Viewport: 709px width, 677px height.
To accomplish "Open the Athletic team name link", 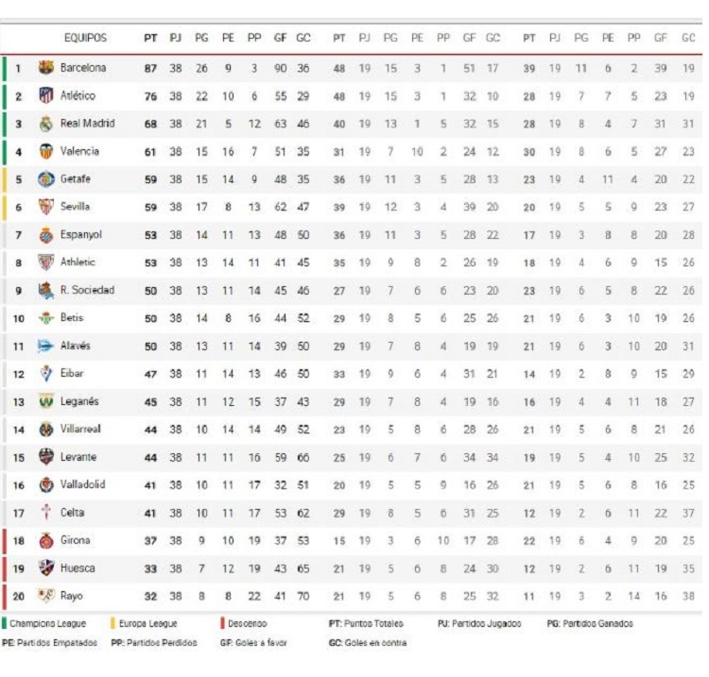I will (x=78, y=262).
